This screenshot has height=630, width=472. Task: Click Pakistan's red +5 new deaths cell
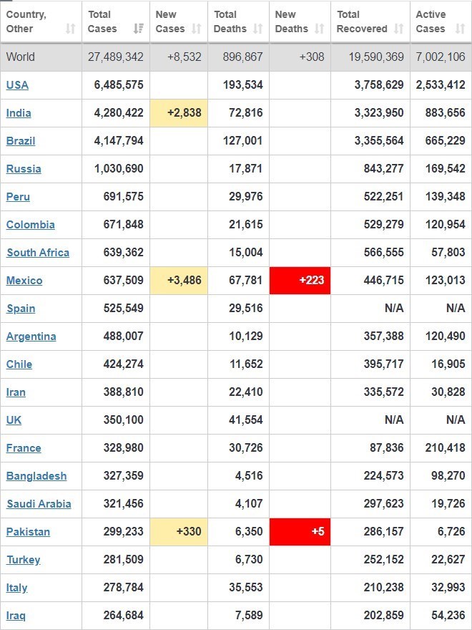click(x=300, y=532)
